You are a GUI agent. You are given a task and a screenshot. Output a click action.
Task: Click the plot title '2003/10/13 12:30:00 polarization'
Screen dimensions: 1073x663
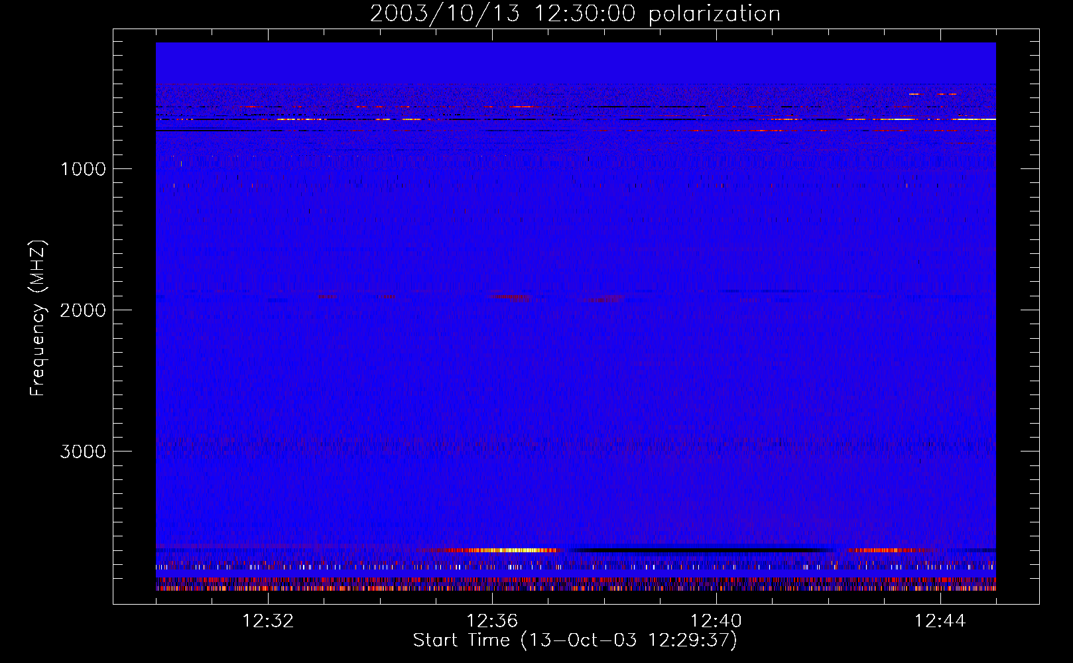[x=575, y=13]
